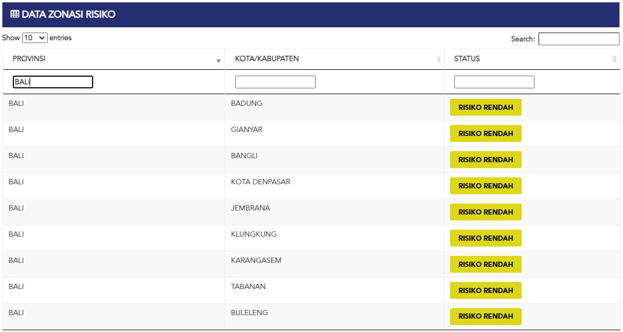Image resolution: width=623 pixels, height=332 pixels.
Task: Click the PROVINSI column sort arrow
Action: [219, 60]
